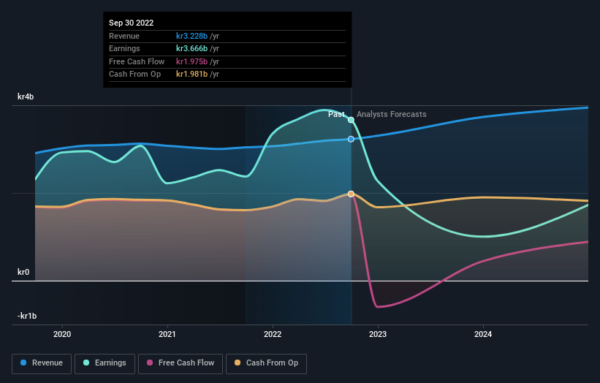
Task: Click the 'Earnings' row label in tooltip
Action: (124, 48)
